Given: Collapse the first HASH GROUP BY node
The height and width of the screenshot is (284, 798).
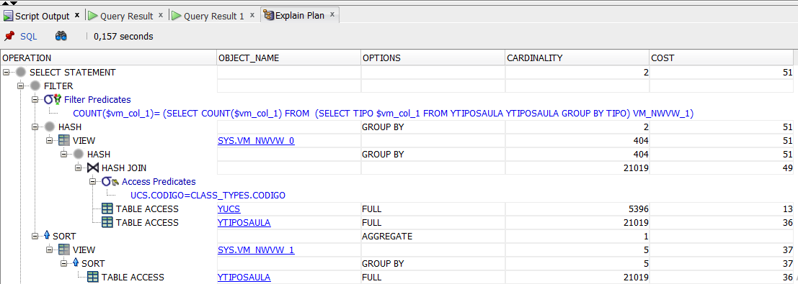Looking at the screenshot, I should (x=35, y=127).
